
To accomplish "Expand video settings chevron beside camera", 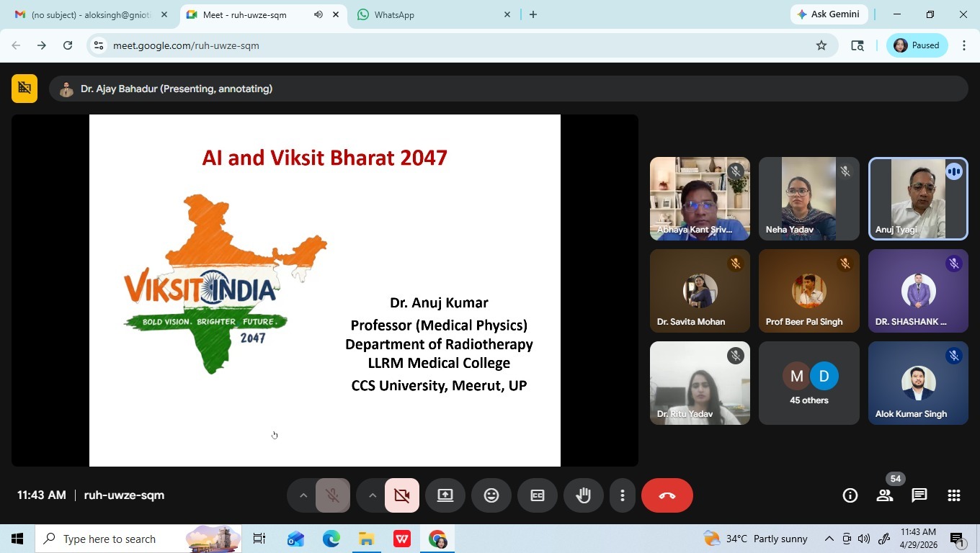I will click(373, 495).
